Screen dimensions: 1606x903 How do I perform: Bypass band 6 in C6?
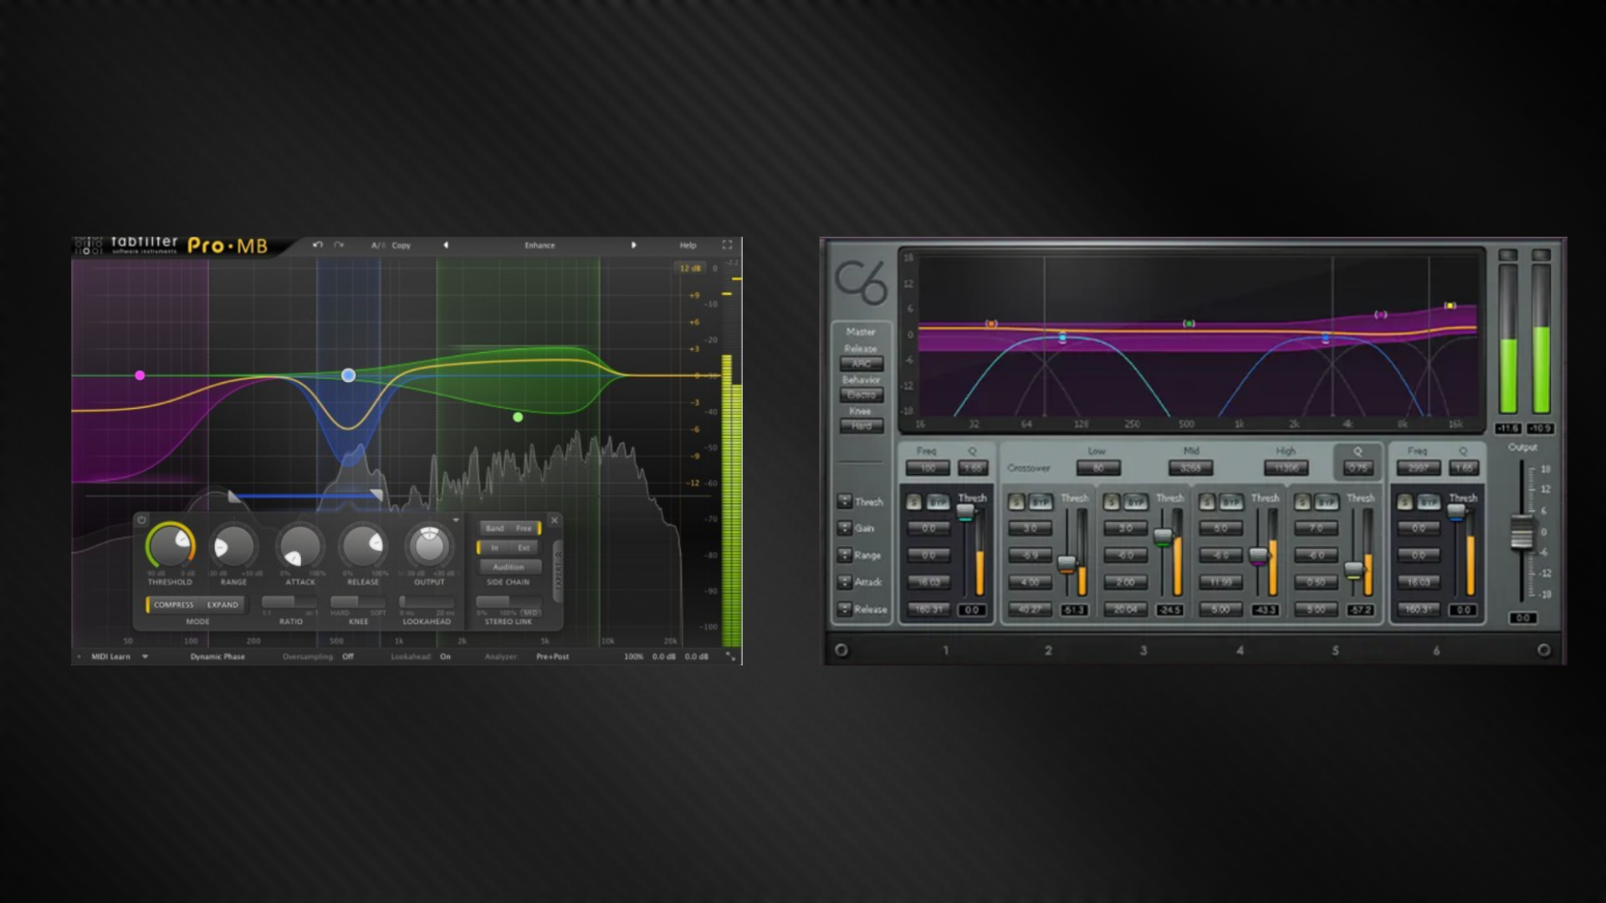pos(1429,502)
